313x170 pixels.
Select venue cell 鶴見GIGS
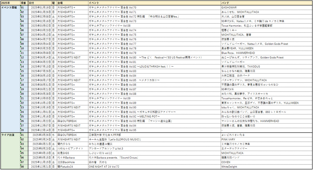click(72, 153)
